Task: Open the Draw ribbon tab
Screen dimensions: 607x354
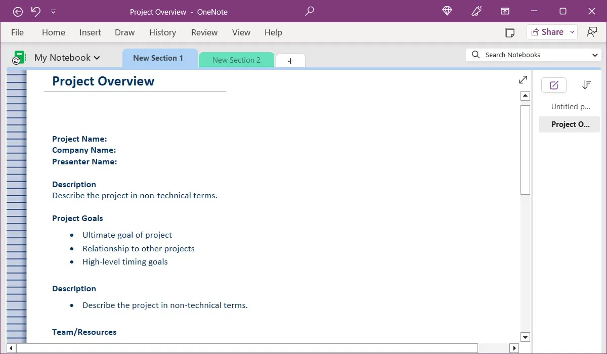Action: coord(124,32)
